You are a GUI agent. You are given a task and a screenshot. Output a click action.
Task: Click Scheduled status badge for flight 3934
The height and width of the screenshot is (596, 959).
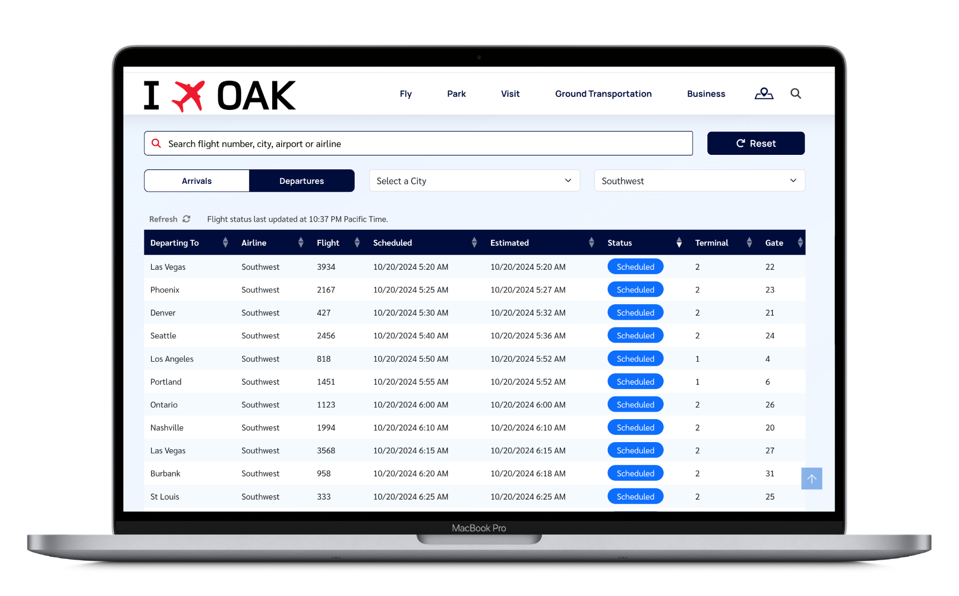click(x=635, y=267)
